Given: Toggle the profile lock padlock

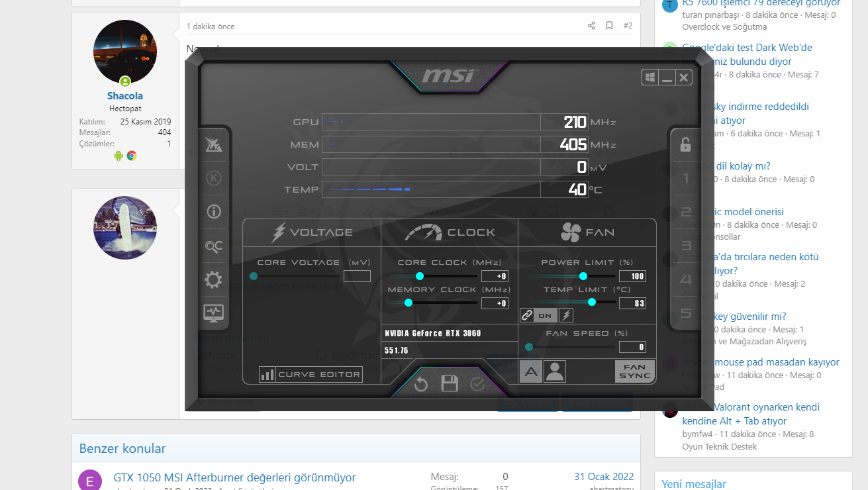Looking at the screenshot, I should pyautogui.click(x=685, y=144).
